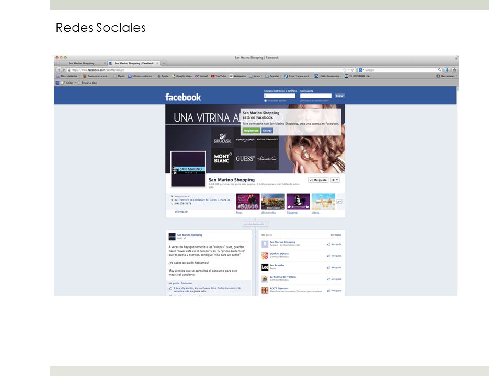The width and height of the screenshot is (502, 376).
Task: Open the Google Maps bookmark
Action: point(182,76)
